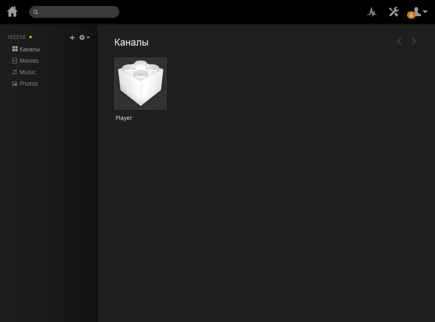Open Каналы in the sidebar
Viewport: 435px width, 322px height.
29,50
